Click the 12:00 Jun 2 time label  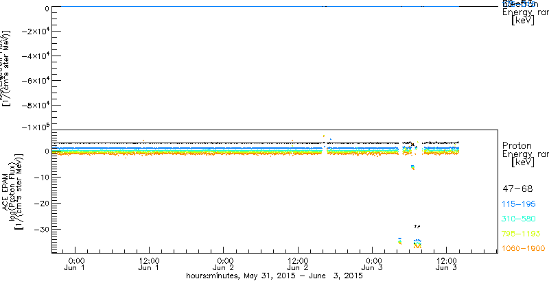tap(298, 263)
